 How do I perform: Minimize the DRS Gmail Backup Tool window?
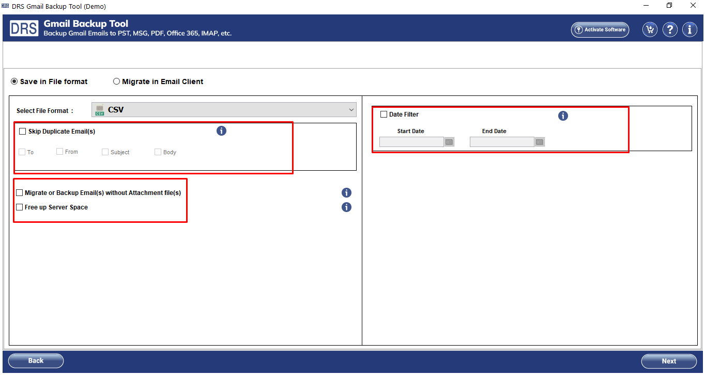646,6
